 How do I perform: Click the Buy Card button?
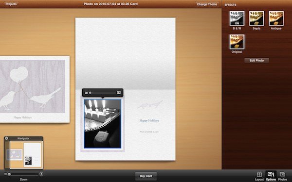(146, 176)
